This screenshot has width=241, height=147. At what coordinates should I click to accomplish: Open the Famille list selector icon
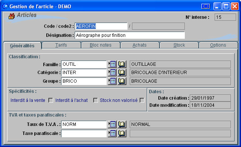tap(112, 64)
